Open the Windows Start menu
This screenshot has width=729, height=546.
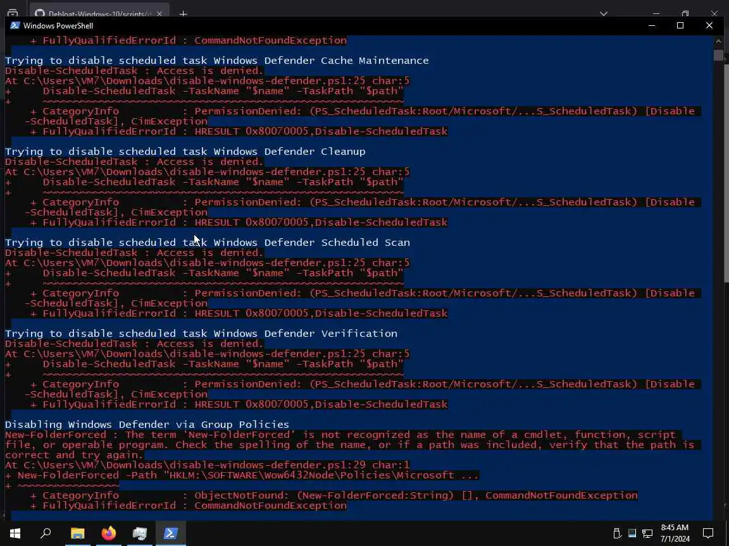pos(15,533)
